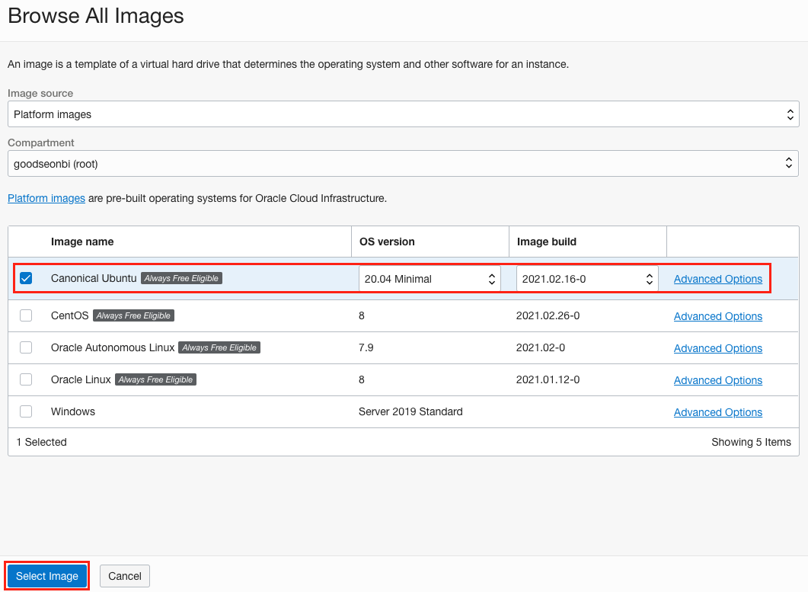The height and width of the screenshot is (592, 808).
Task: Click the Oracle Linux image name
Action: [x=81, y=379]
